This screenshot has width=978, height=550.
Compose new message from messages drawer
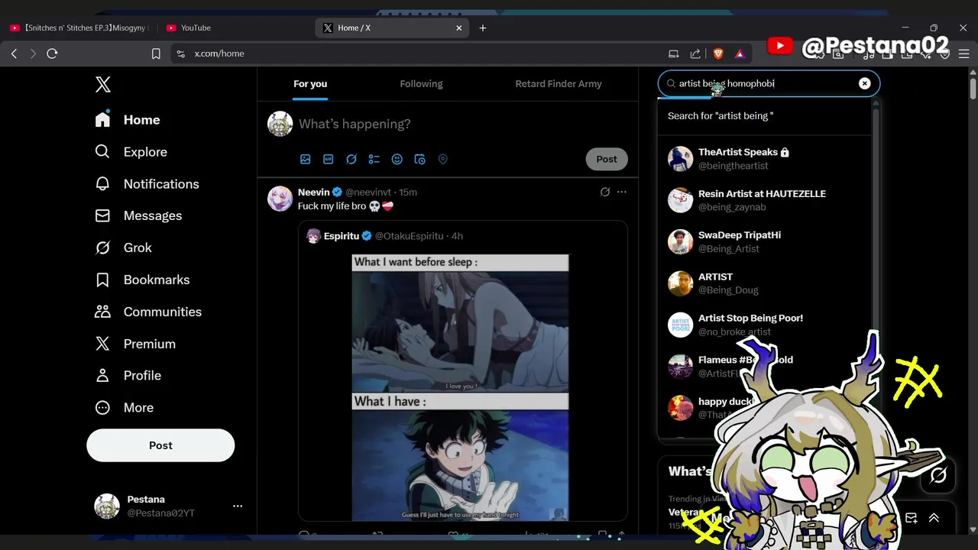click(x=912, y=518)
